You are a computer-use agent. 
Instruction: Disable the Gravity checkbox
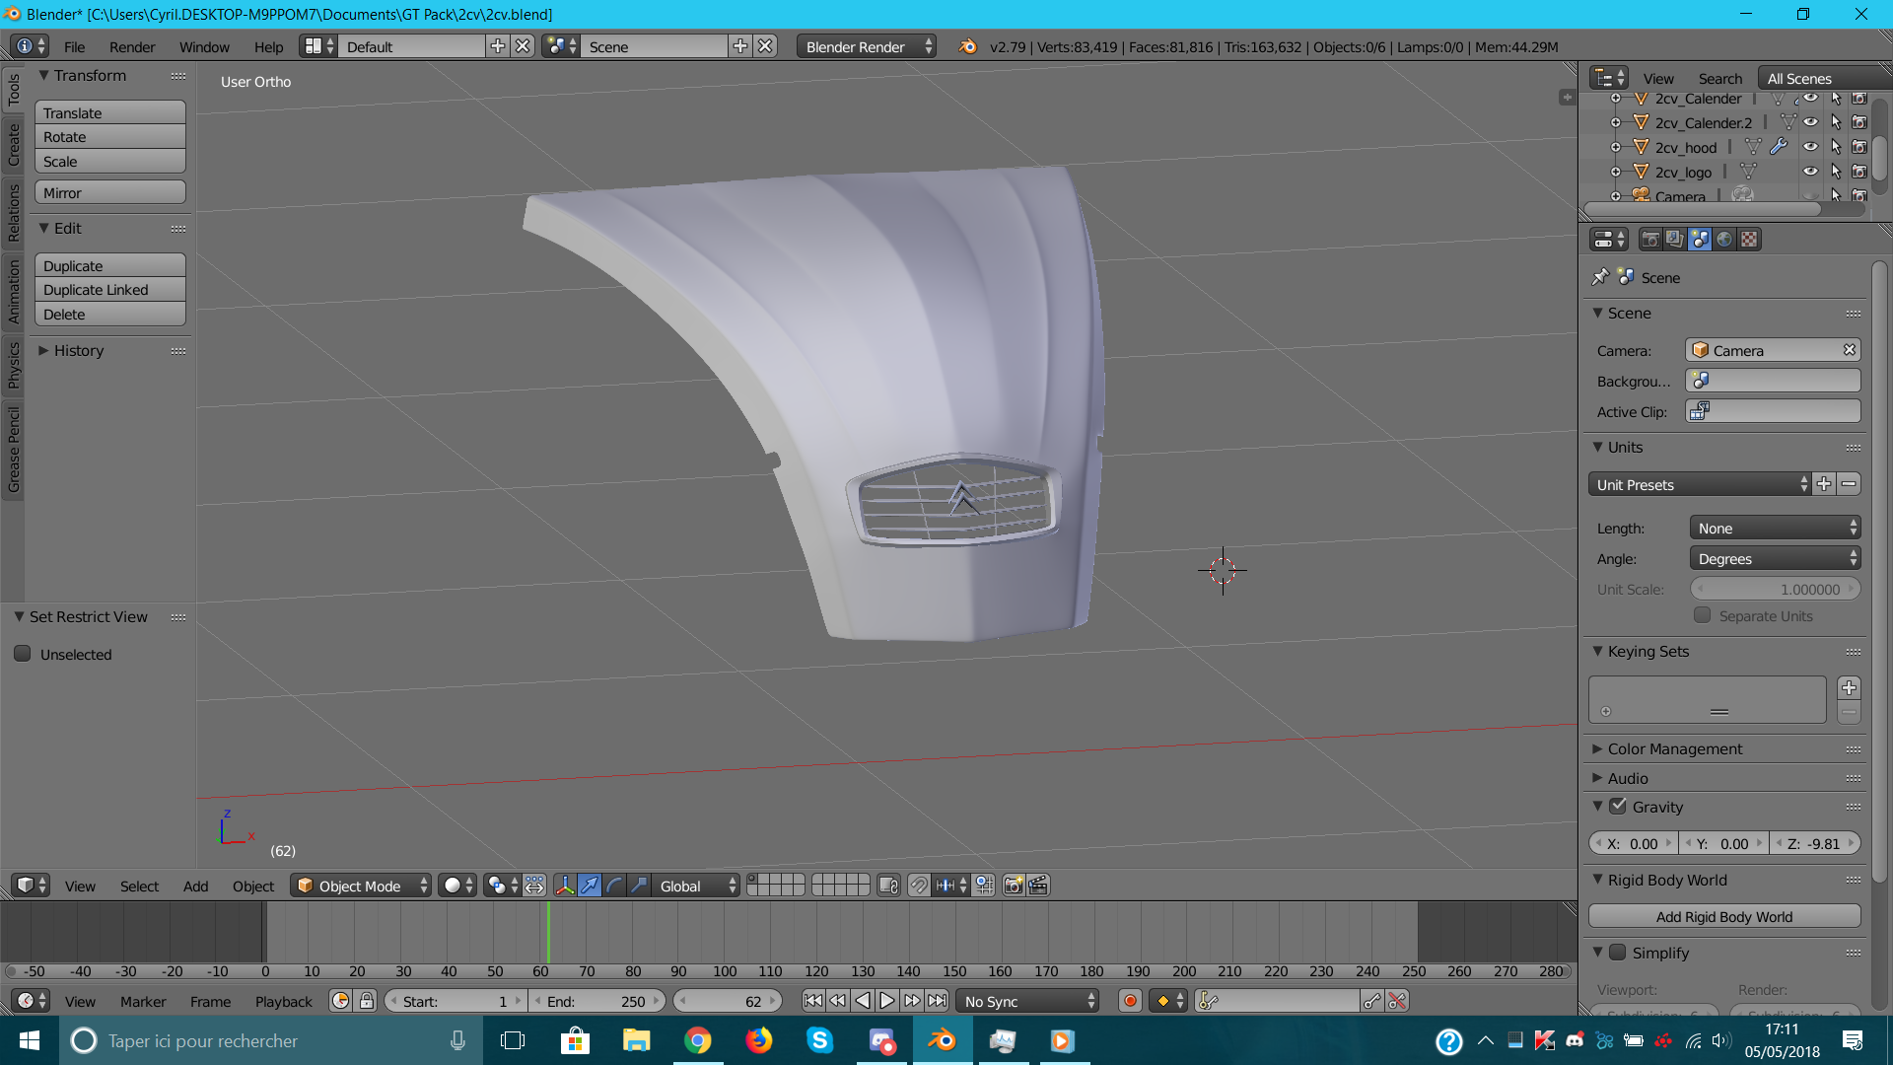click(1618, 807)
